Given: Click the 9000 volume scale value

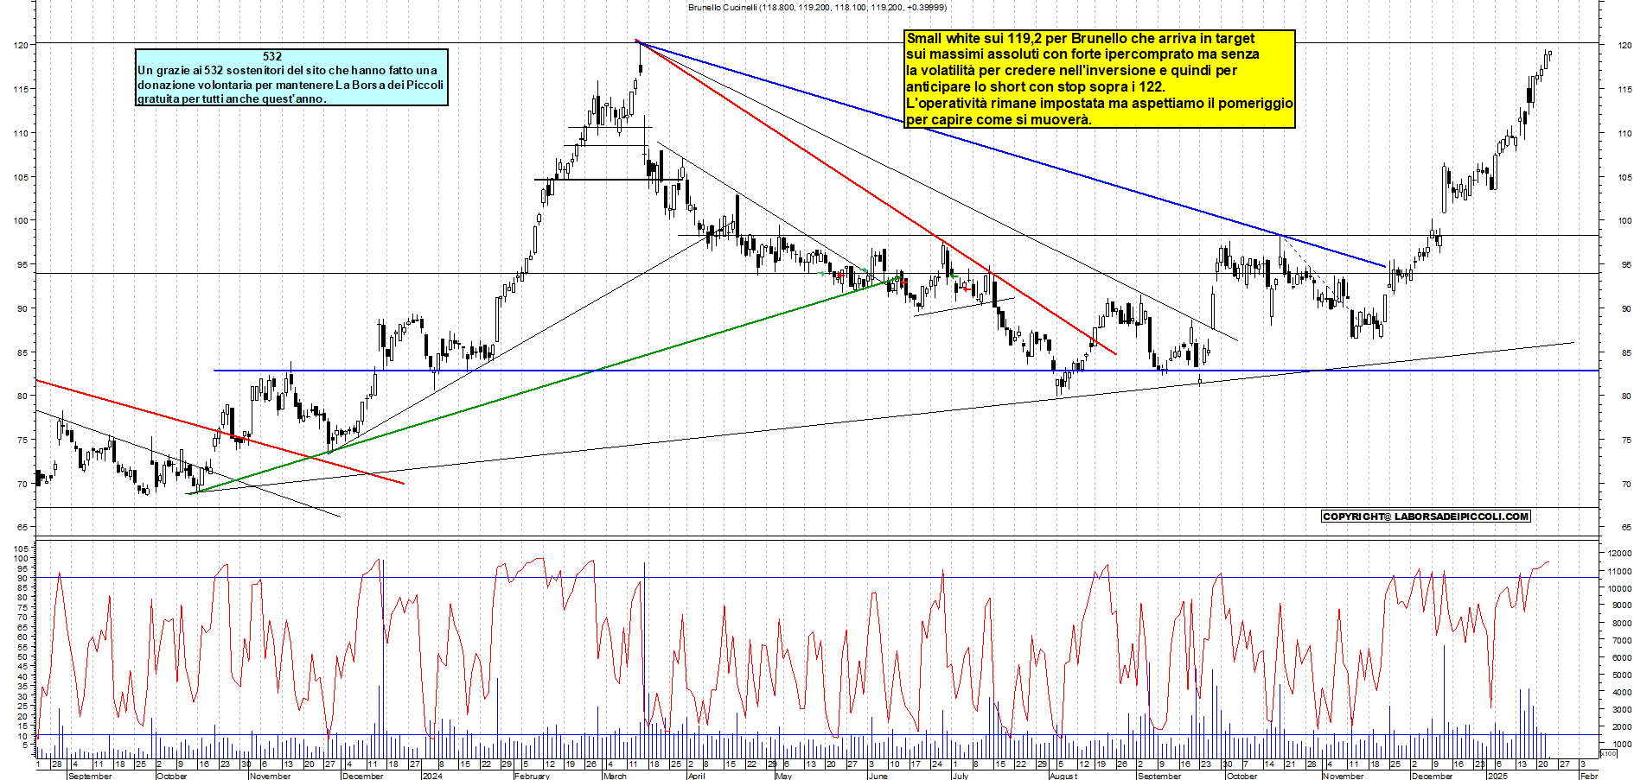Looking at the screenshot, I should pyautogui.click(x=1621, y=606).
